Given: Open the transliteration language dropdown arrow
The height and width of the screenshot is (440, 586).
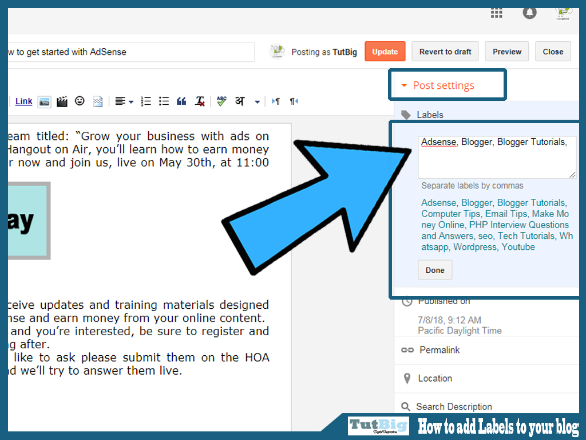Looking at the screenshot, I should [x=256, y=101].
